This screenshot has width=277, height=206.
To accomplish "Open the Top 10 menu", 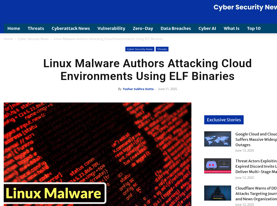I will tap(254, 28).
